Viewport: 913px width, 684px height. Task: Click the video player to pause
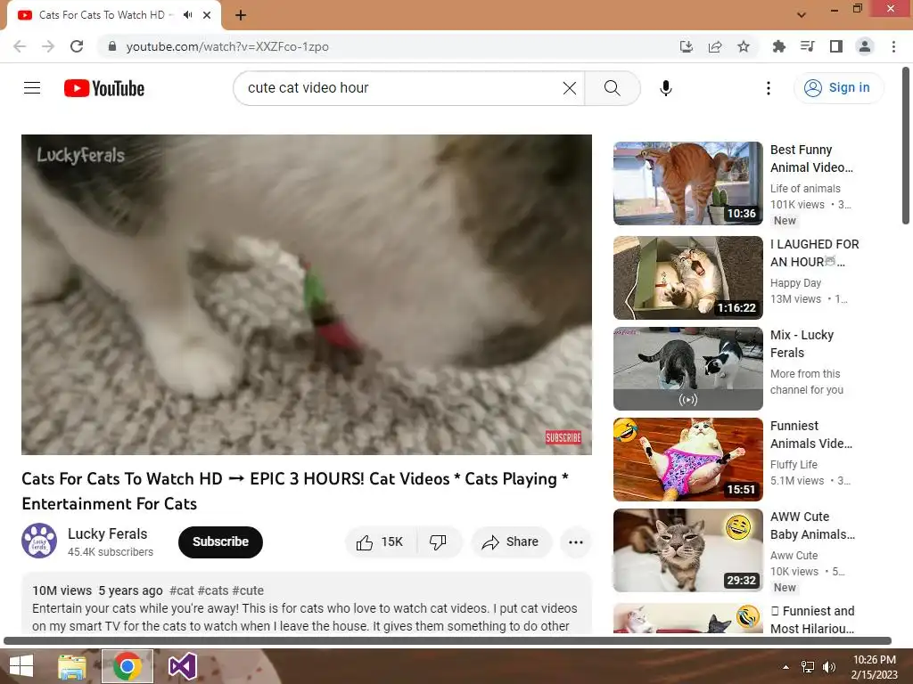coord(307,294)
